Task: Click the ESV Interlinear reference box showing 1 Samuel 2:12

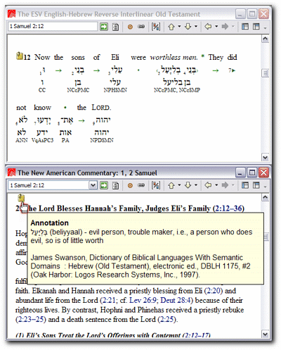Action: click(53, 26)
